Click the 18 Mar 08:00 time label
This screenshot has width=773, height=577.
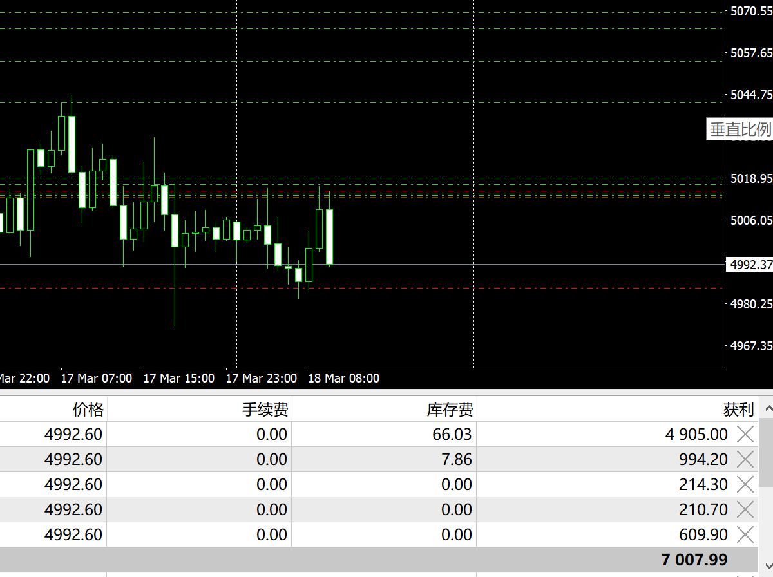tap(344, 379)
